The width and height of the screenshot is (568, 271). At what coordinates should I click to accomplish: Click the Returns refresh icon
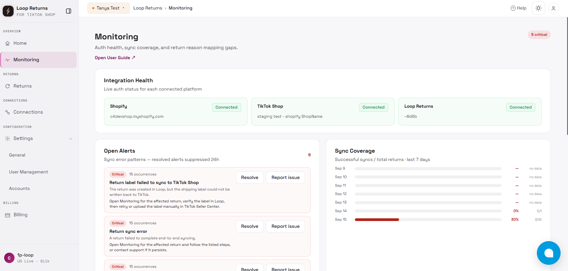pyautogui.click(x=7, y=86)
